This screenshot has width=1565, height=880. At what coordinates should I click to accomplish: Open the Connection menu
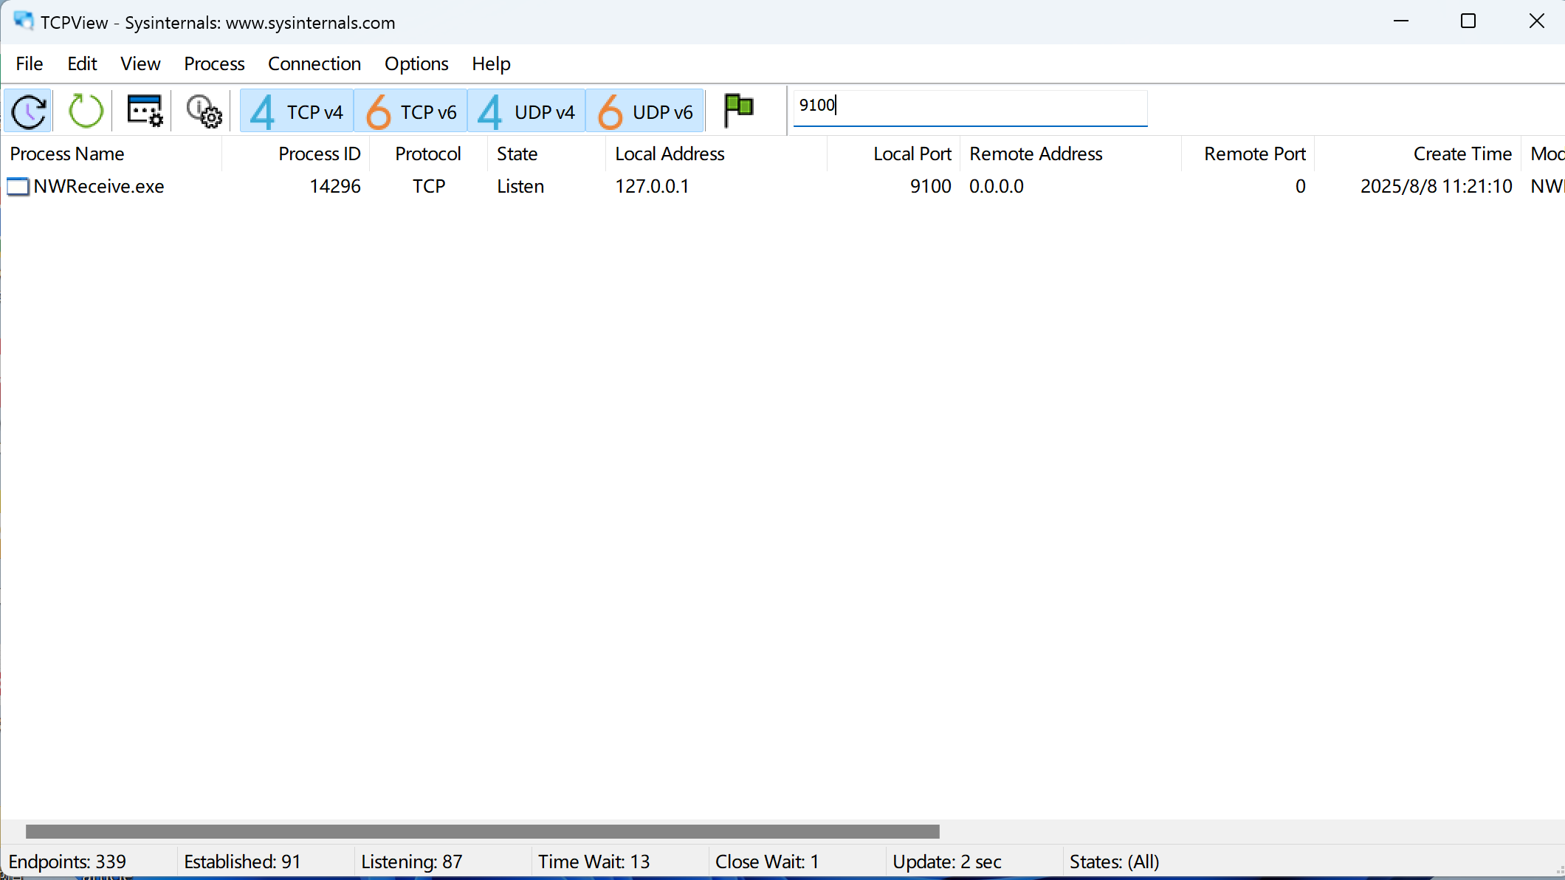(314, 64)
